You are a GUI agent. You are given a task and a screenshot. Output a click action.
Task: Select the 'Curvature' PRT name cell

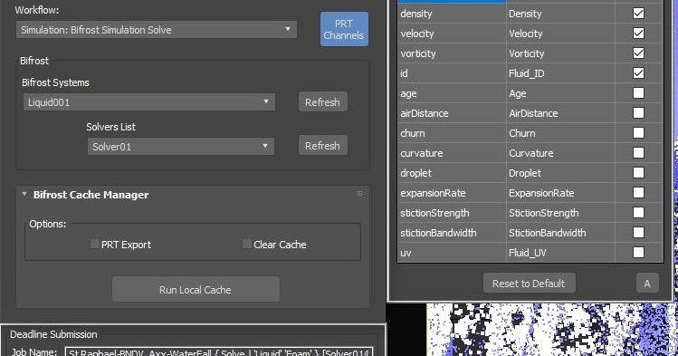560,153
